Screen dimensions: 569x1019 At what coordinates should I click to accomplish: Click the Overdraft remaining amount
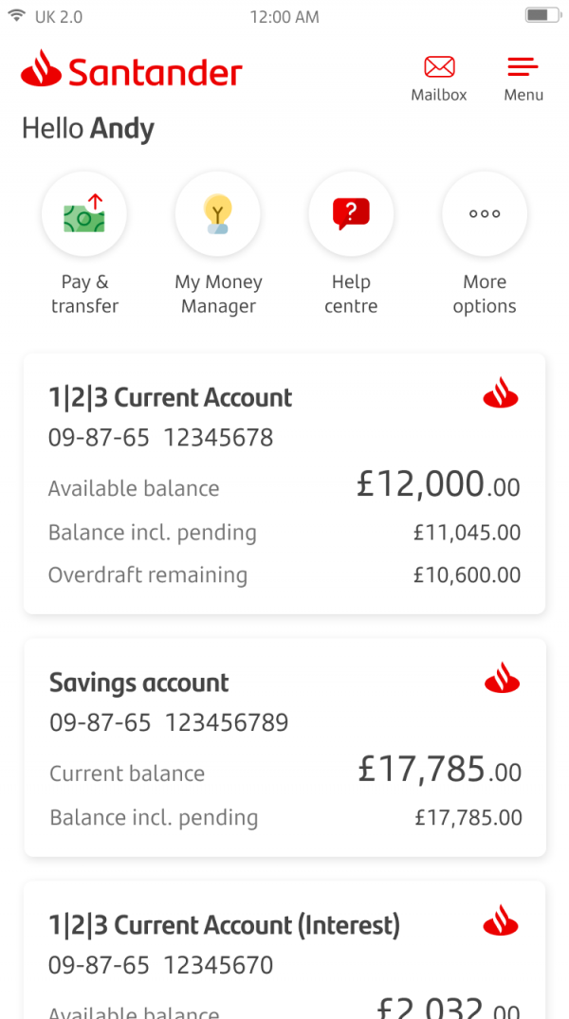click(467, 574)
